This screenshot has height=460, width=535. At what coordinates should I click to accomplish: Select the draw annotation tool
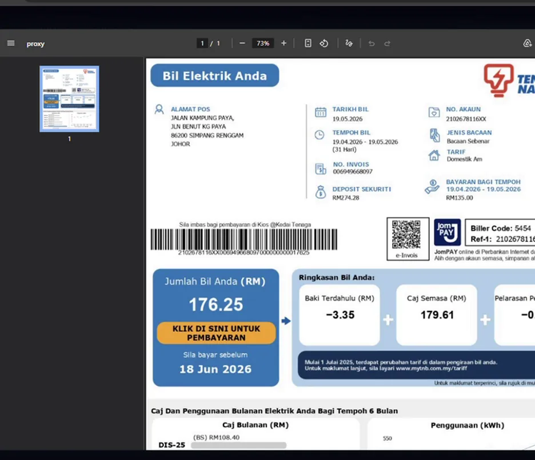click(349, 43)
